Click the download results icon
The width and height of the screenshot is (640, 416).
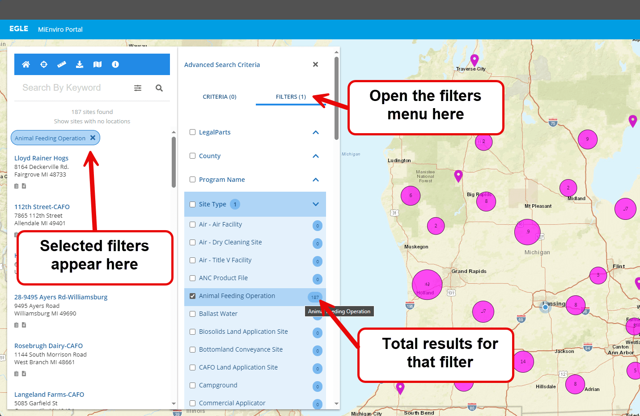[80, 64]
